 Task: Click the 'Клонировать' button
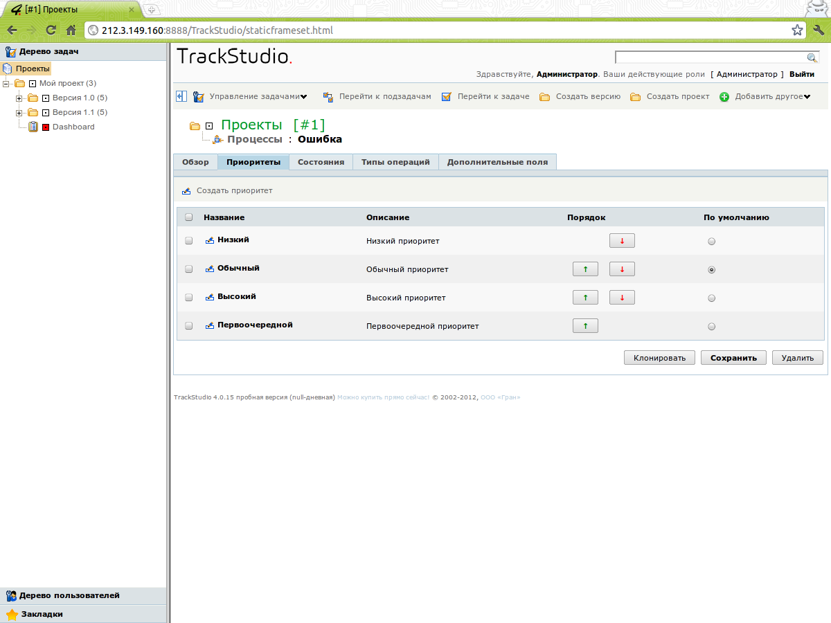click(659, 358)
